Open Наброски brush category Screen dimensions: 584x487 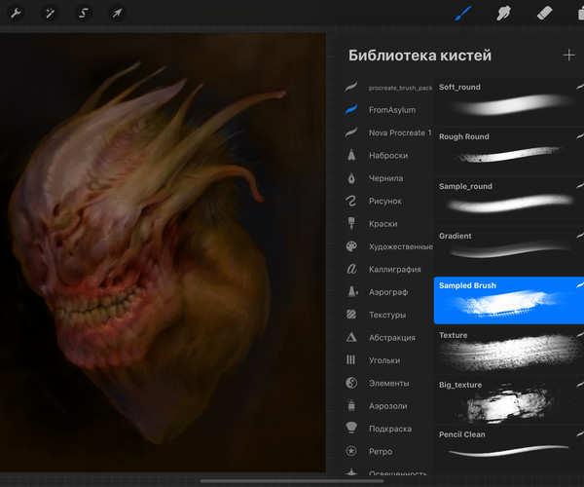[387, 156]
